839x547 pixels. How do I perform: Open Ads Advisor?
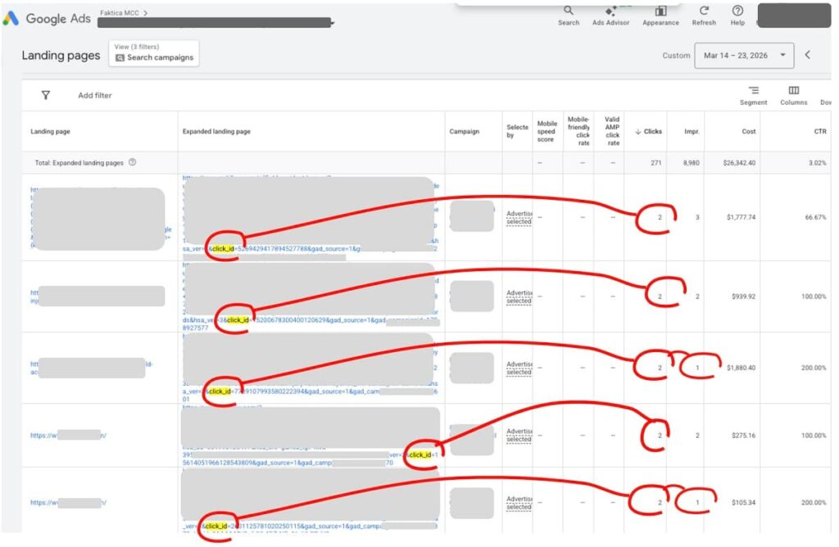coord(610,16)
